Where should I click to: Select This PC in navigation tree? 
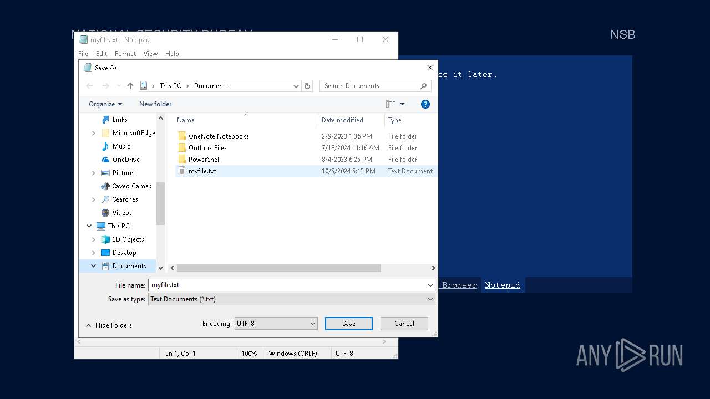pyautogui.click(x=119, y=226)
